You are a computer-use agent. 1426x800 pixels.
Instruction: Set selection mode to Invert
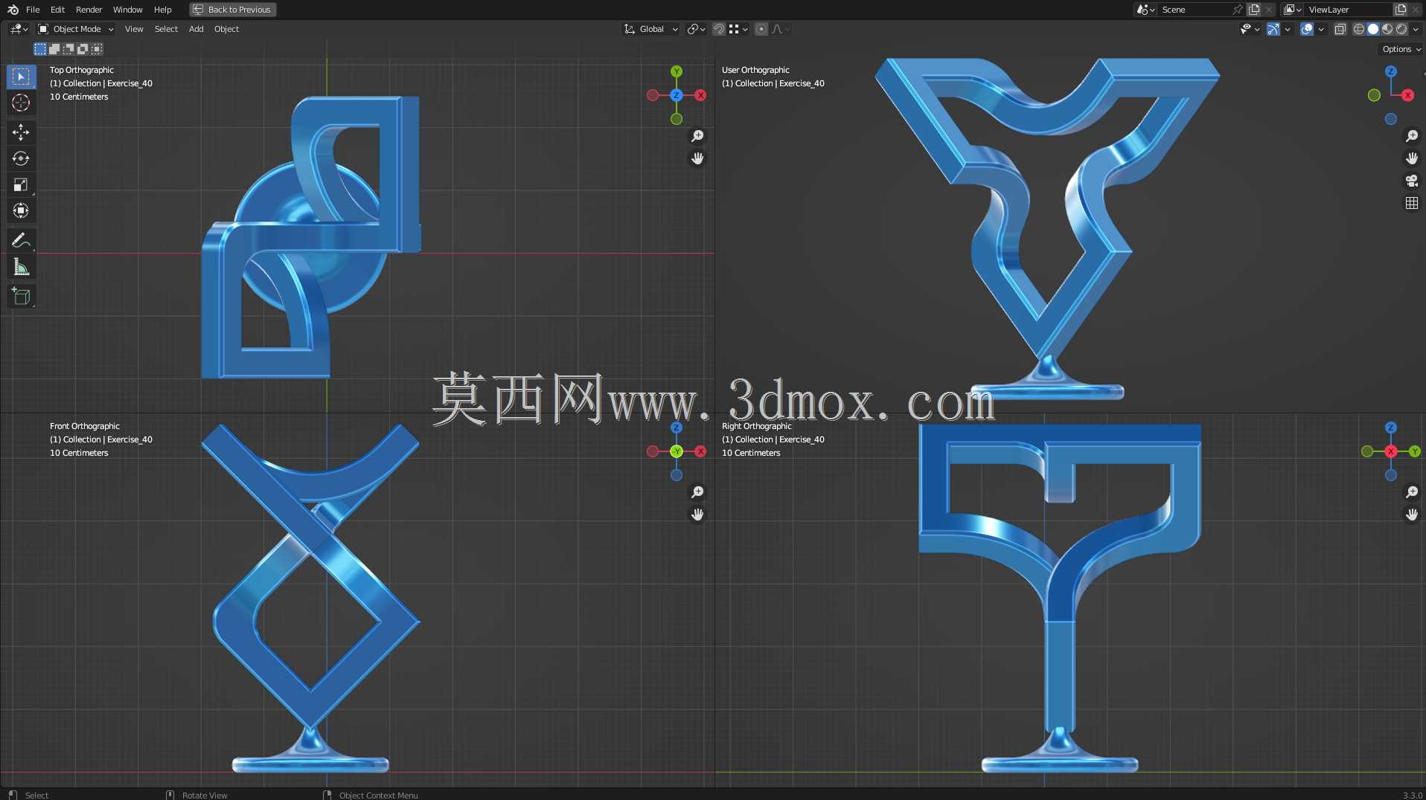(x=83, y=49)
